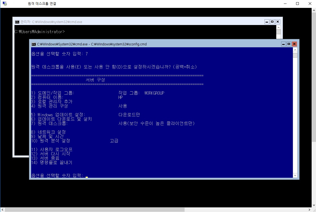
Task: Click the 다운로드만 value
Action: click(x=129, y=115)
